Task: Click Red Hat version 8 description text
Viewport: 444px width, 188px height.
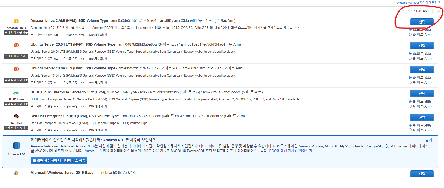Action: click(89, 123)
